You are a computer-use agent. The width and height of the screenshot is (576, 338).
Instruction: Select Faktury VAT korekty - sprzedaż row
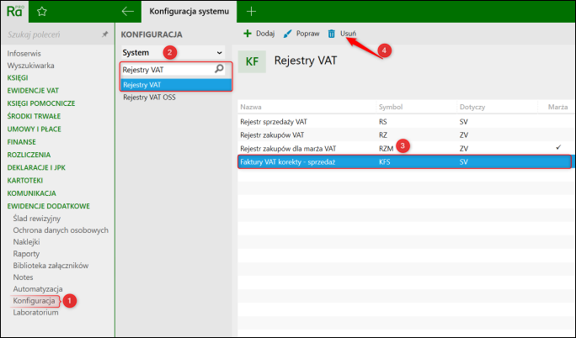(405, 161)
